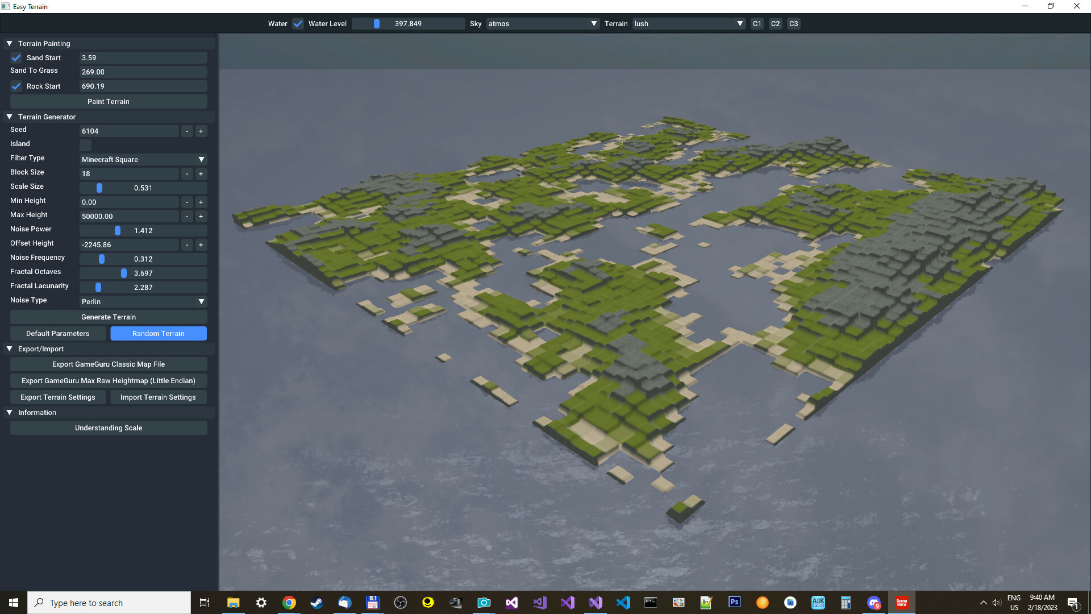Viewport: 1091px width, 614px height.
Task: Open Windows Settings from the taskbar
Action: 261,602
